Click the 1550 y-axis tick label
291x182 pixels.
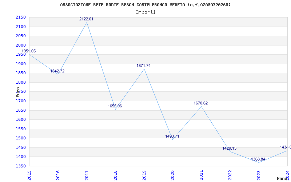(21, 129)
